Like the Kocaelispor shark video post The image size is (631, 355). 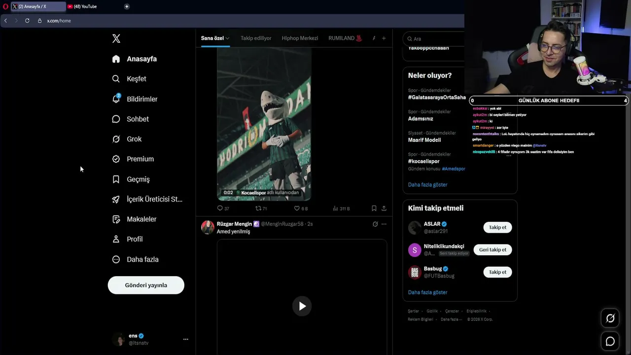(x=301, y=208)
